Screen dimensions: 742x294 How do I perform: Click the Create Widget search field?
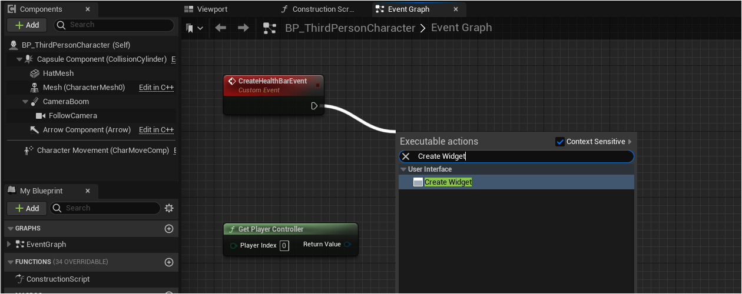pyautogui.click(x=516, y=156)
